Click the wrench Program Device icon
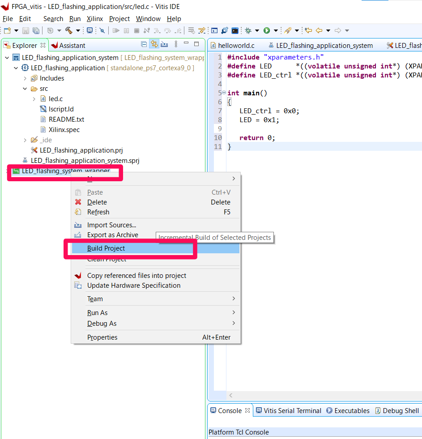 point(225,30)
